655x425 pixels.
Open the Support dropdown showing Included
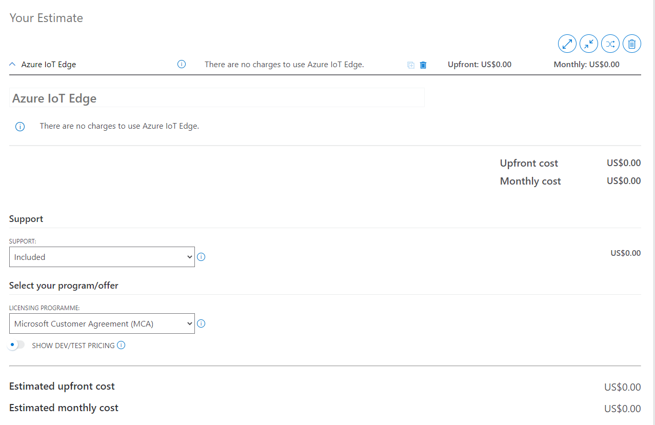click(102, 257)
